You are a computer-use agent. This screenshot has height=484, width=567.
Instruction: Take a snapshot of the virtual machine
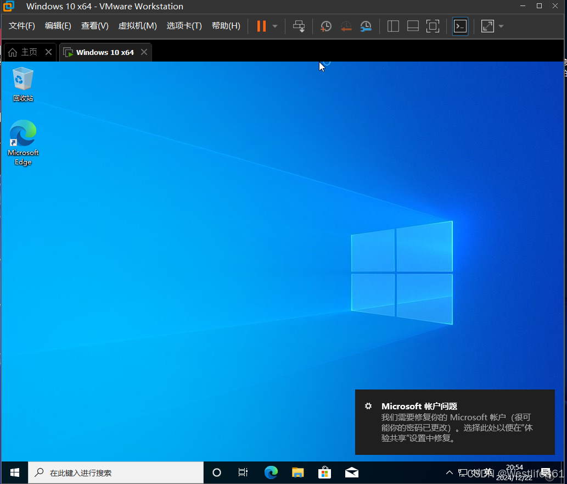point(326,26)
